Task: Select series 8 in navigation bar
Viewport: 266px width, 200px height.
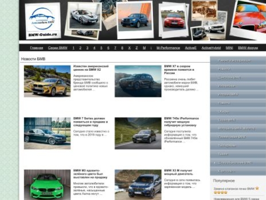Action: [122, 48]
